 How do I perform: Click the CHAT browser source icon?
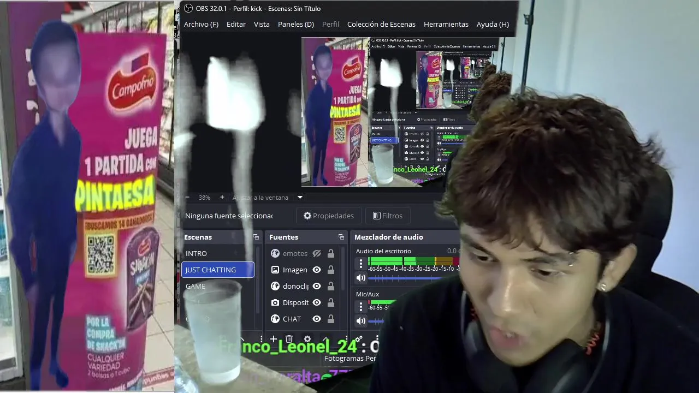[x=275, y=319]
